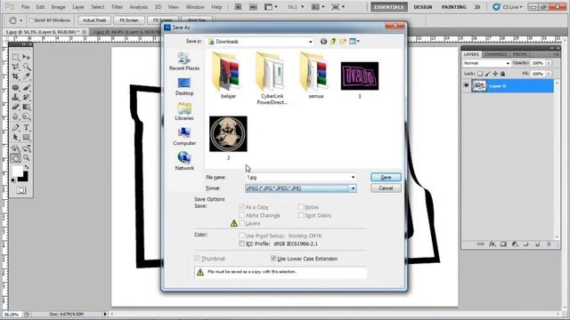Switch to the Paths tab
This screenshot has height=320, width=570.
click(520, 54)
